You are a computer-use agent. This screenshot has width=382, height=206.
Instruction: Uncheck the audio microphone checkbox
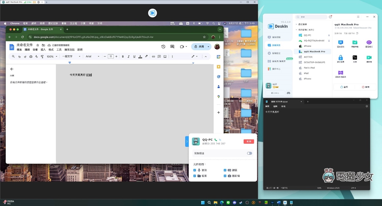click(x=195, y=170)
